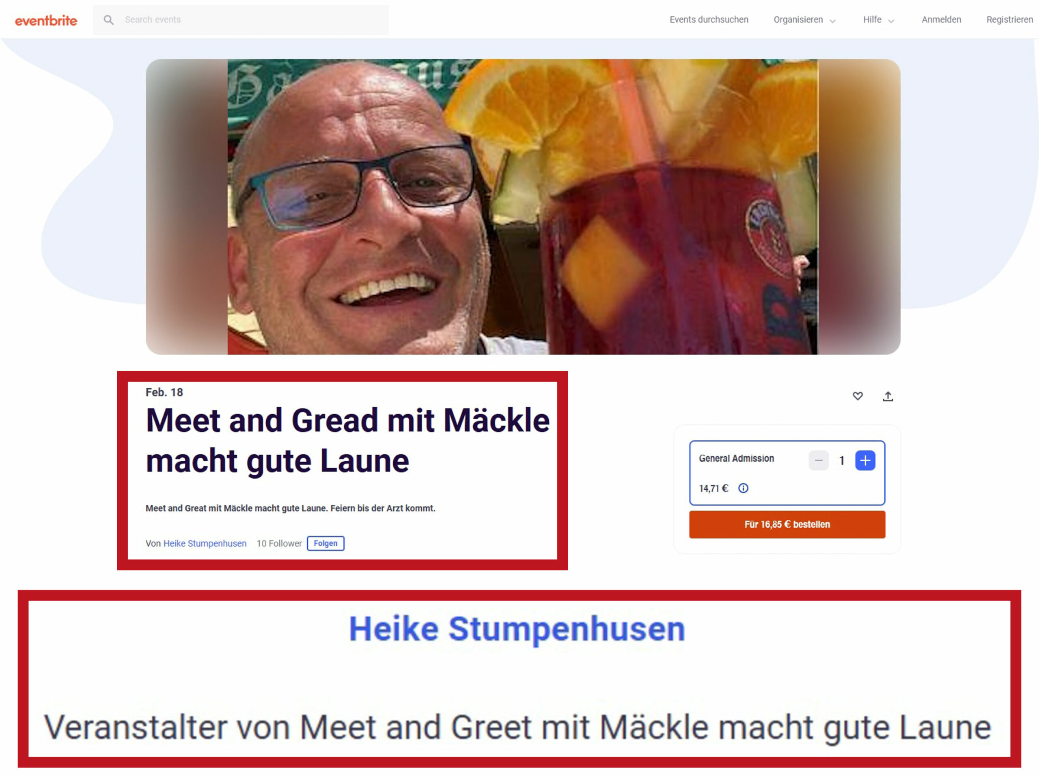Expand the Hilfe dropdown

[x=878, y=20]
